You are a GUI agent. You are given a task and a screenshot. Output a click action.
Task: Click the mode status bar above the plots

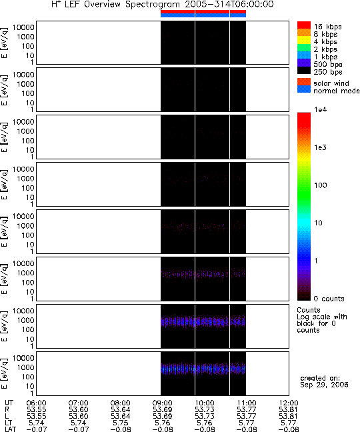(203, 14)
